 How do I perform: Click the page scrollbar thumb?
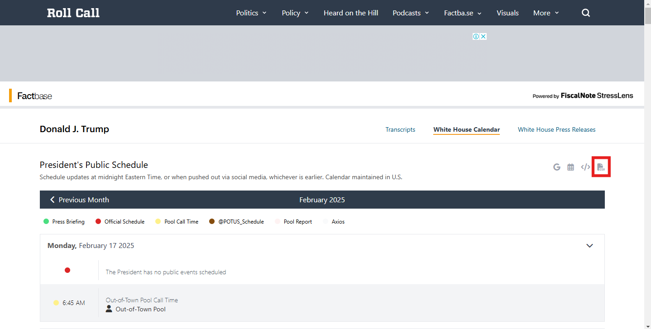647,15
